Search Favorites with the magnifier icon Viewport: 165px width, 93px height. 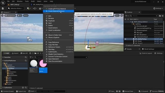point(26,57)
